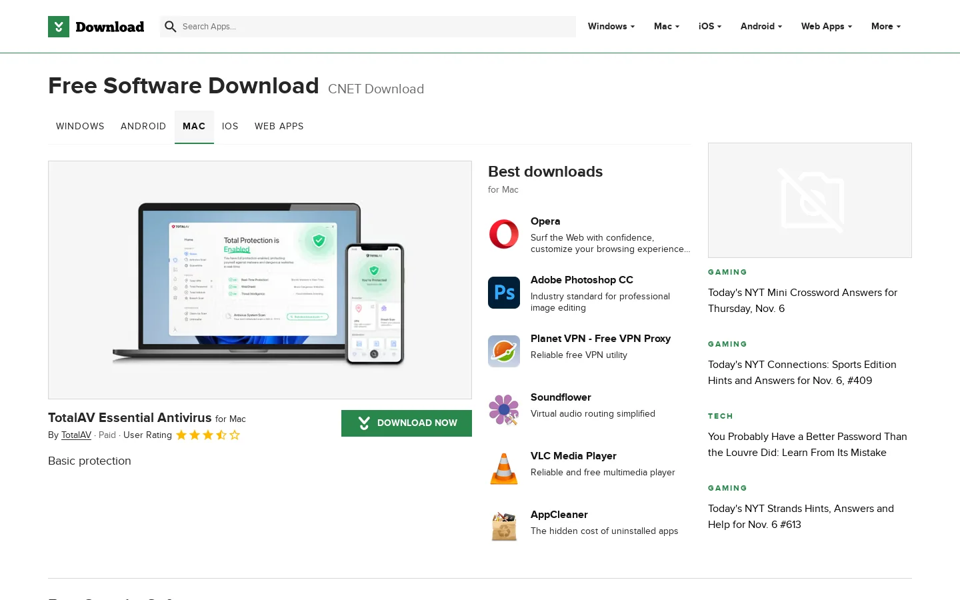This screenshot has height=600, width=960.
Task: Click GAMING label above Mini Crossword article
Action: [727, 272]
